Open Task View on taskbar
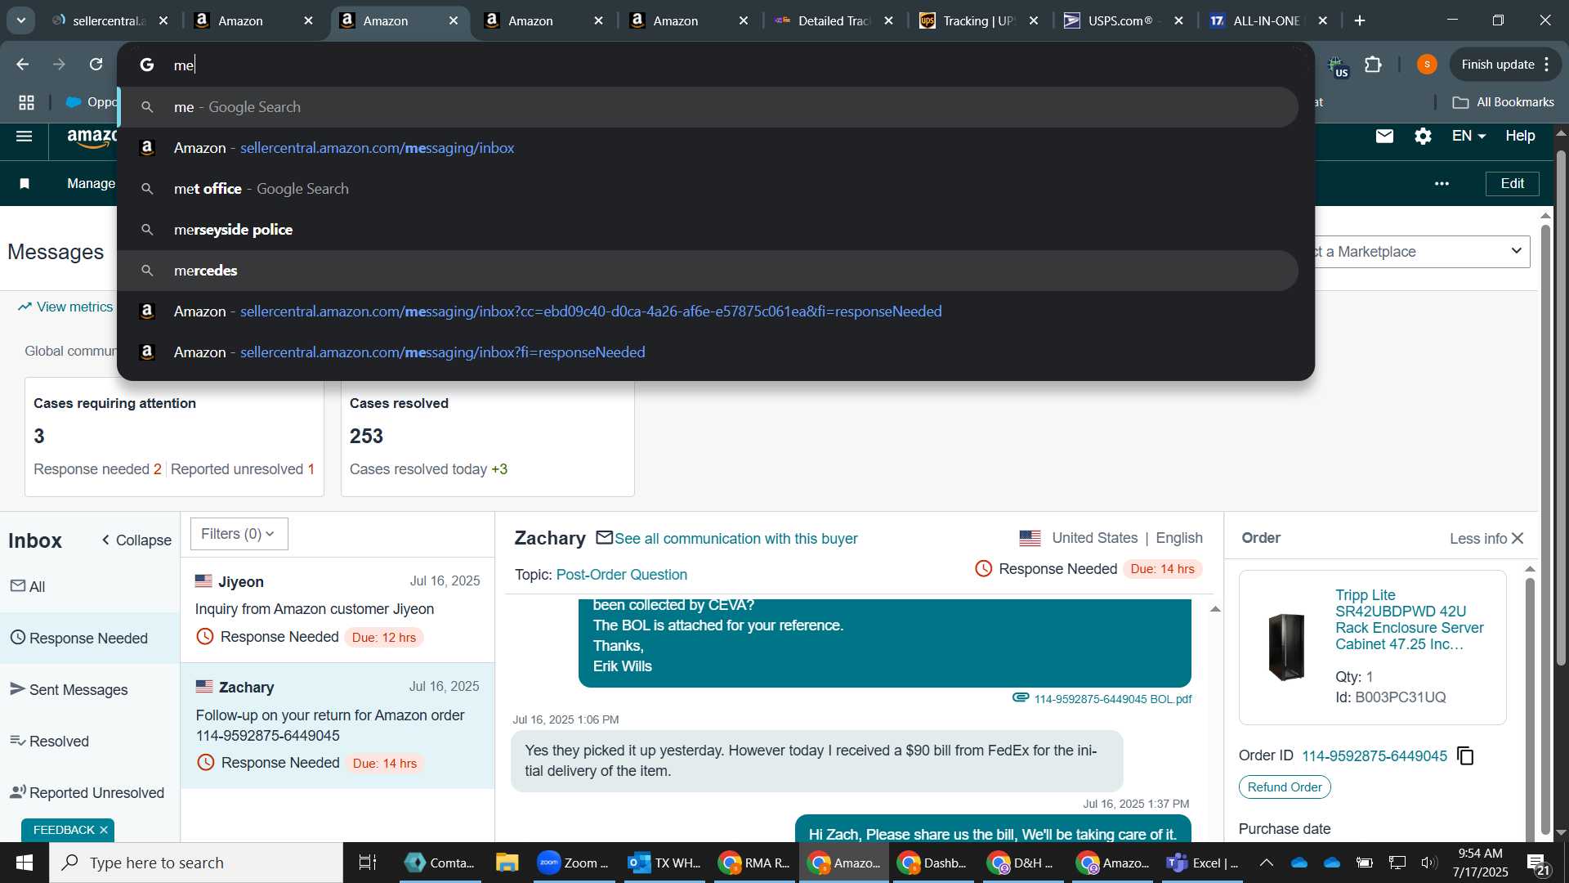 (368, 863)
